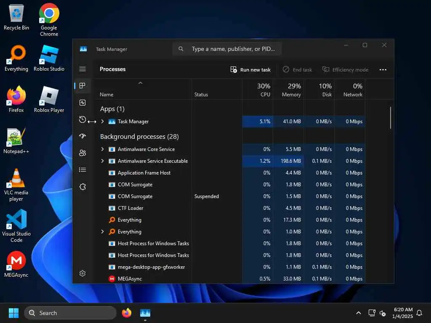Select Everything desktop shortcut
Image resolution: width=431 pixels, height=323 pixels.
click(x=16, y=58)
